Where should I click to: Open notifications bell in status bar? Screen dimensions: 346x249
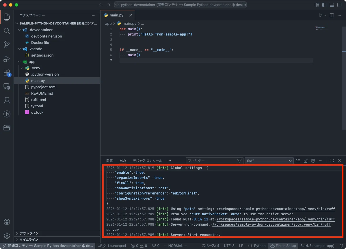coord(341,246)
